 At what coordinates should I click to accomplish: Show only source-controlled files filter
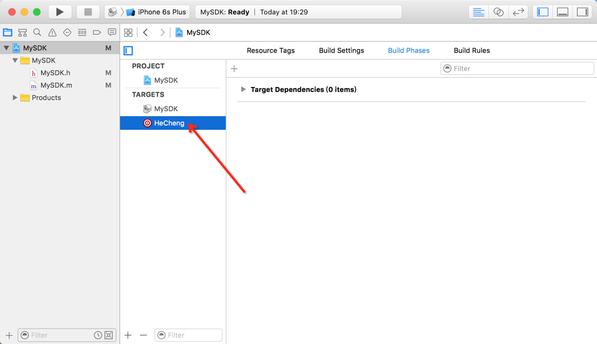tap(108, 335)
